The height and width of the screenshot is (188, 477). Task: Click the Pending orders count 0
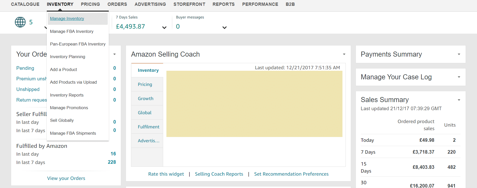pyautogui.click(x=115, y=68)
